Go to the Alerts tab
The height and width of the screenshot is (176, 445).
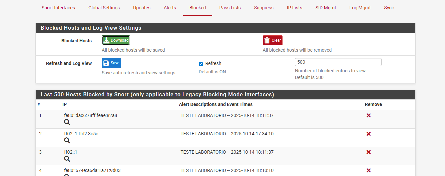170,8
